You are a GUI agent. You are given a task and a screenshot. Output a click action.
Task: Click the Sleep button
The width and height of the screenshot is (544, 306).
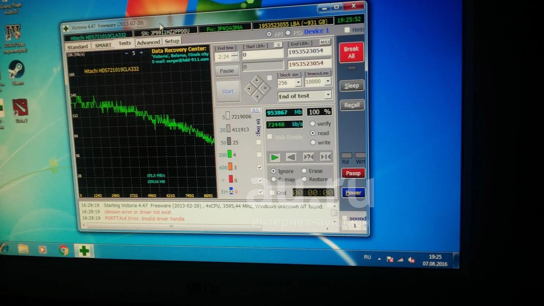point(352,86)
